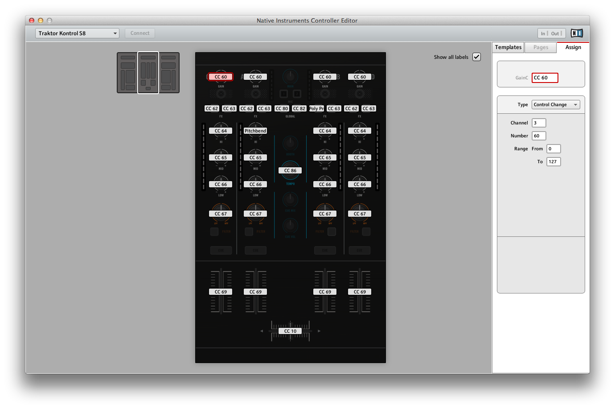
Task: Click the left arrow beside the crossfader
Action: tap(262, 331)
